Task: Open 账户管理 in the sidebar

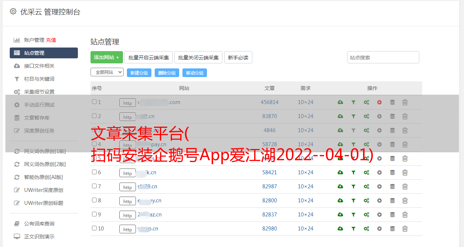Action: click(x=34, y=40)
